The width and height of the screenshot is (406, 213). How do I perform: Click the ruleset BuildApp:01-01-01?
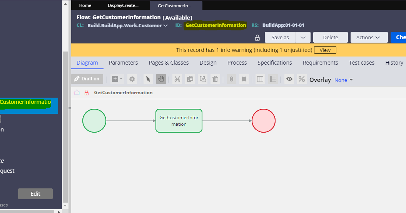point(283,25)
